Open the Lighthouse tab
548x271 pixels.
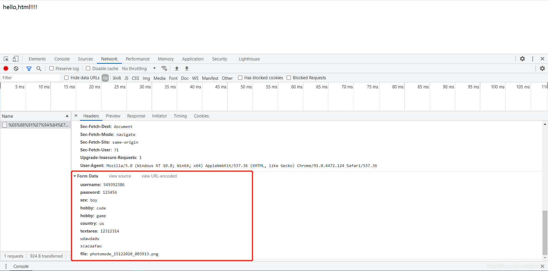tap(249, 59)
